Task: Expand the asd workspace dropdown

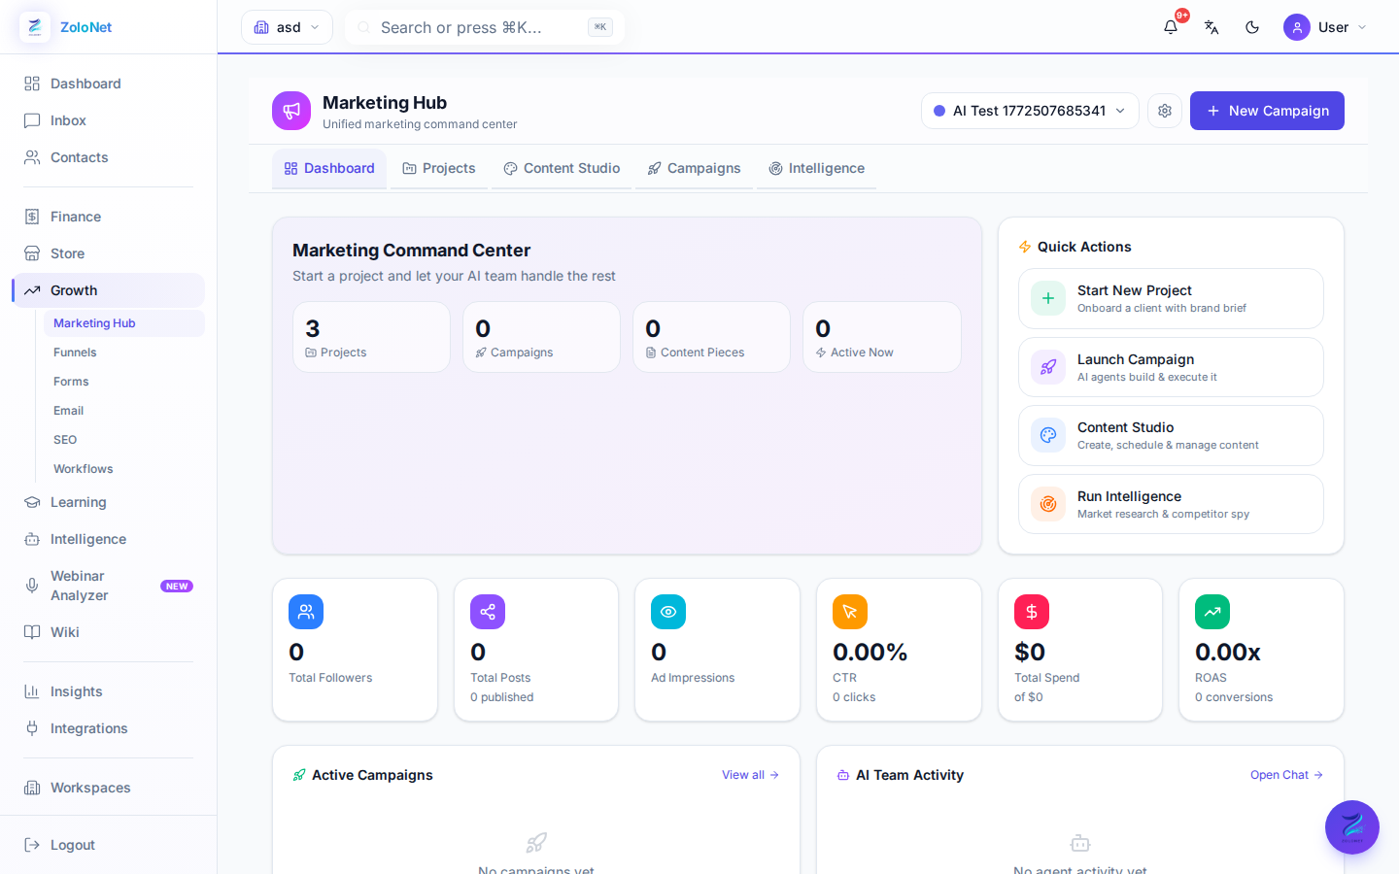Action: (287, 27)
